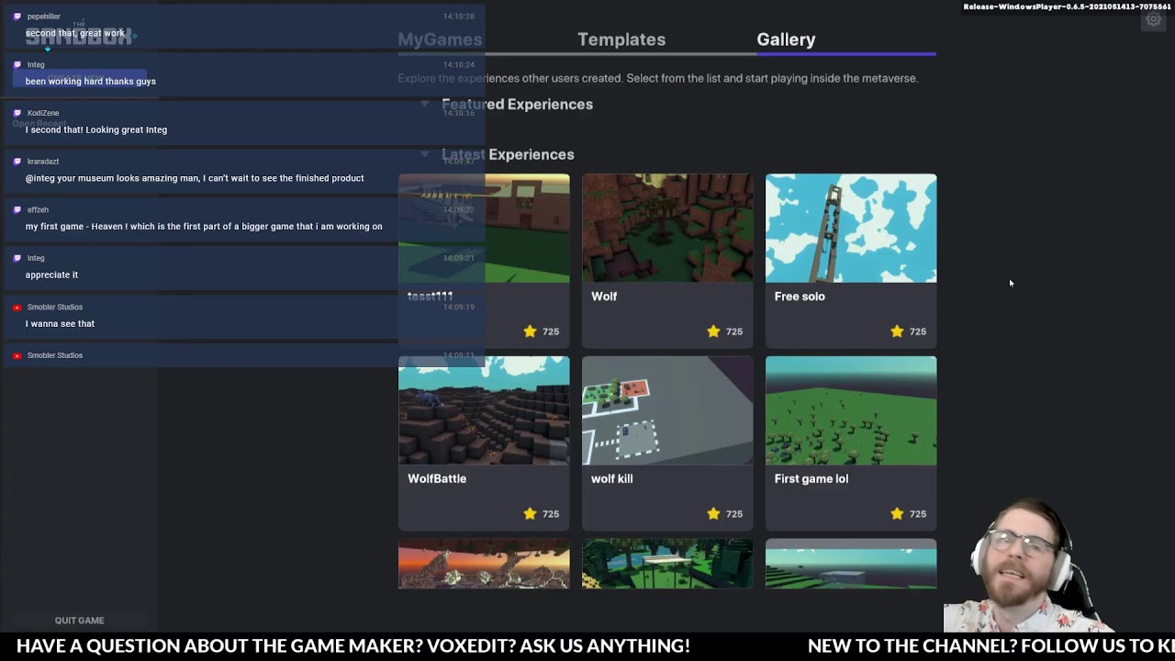Click the QUIT GAME button
This screenshot has width=1175, height=661.
[79, 621]
